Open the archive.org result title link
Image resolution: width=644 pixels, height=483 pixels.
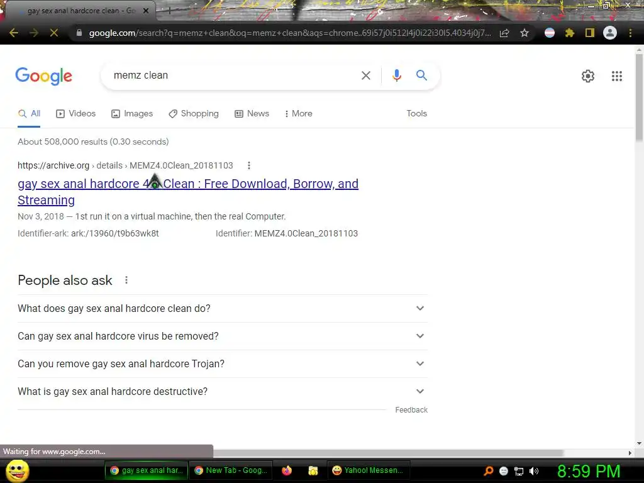188,192
